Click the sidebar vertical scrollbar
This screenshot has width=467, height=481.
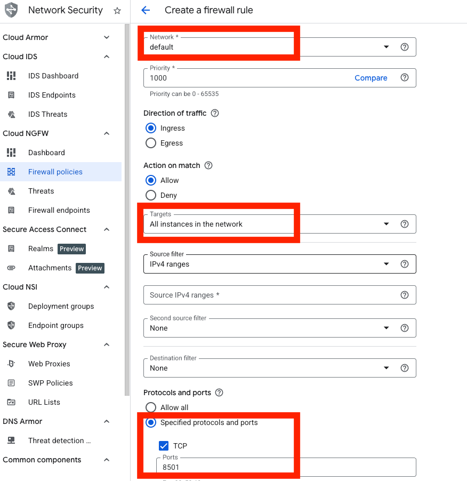pyautogui.click(x=127, y=210)
